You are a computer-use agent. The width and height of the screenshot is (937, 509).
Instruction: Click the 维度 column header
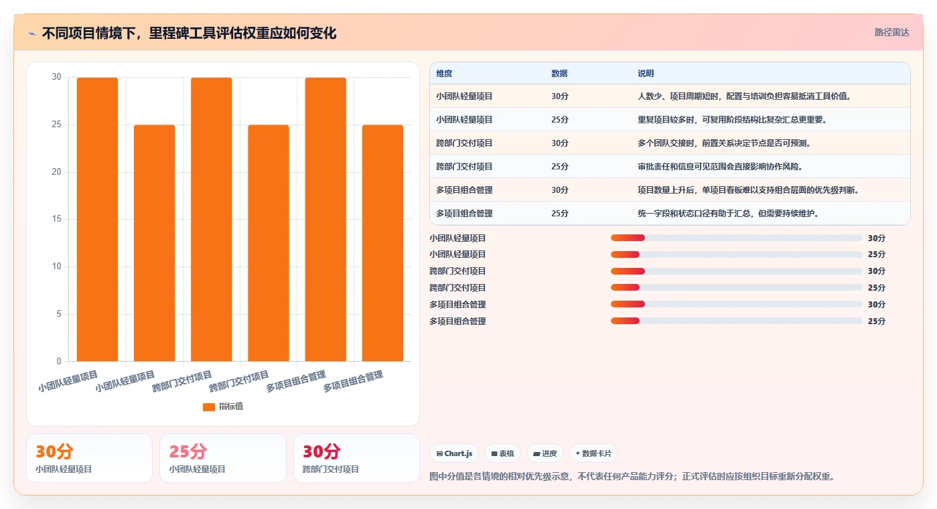coord(444,74)
